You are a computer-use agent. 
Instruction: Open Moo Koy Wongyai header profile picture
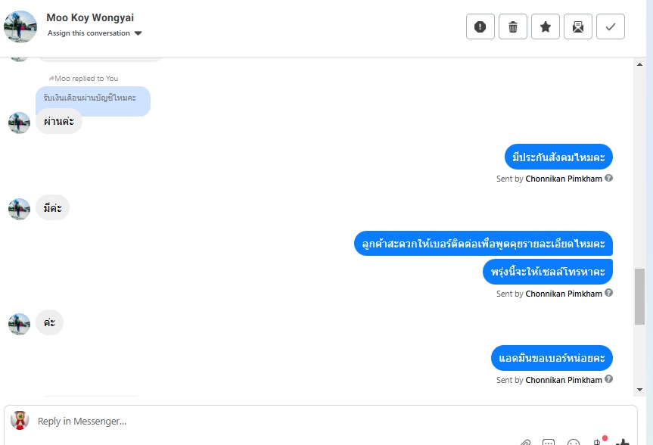(x=20, y=26)
